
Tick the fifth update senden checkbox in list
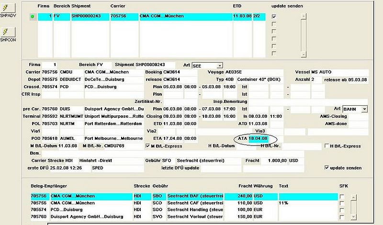[274, 46]
